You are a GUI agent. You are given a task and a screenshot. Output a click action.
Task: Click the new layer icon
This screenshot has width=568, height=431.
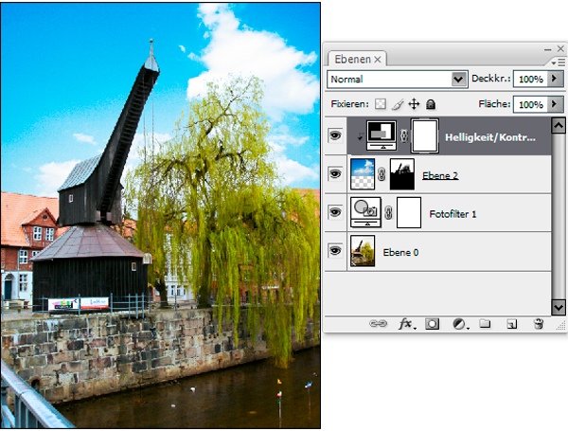coord(511,324)
